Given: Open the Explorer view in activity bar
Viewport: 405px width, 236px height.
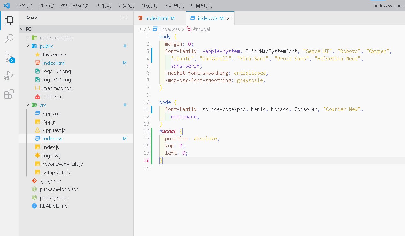Looking at the screenshot, I should (9, 21).
